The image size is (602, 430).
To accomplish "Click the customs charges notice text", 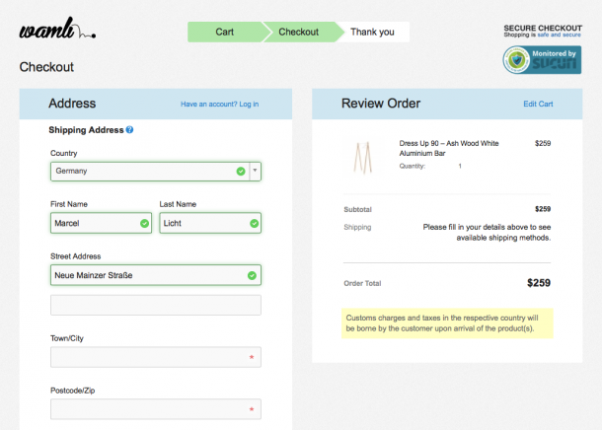I will point(447,322).
